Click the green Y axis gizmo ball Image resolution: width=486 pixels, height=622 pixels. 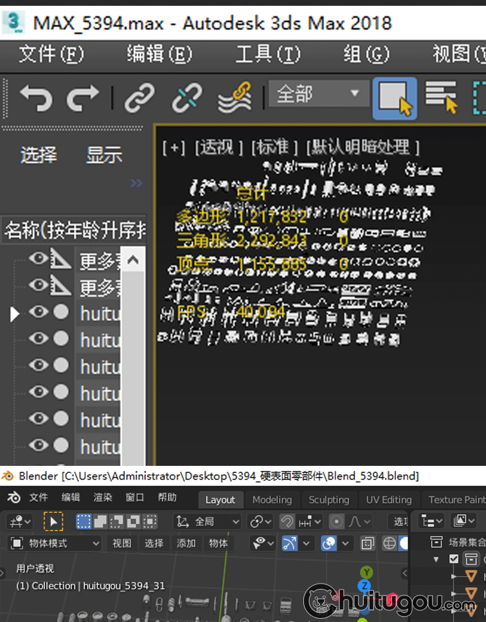pyautogui.click(x=367, y=572)
